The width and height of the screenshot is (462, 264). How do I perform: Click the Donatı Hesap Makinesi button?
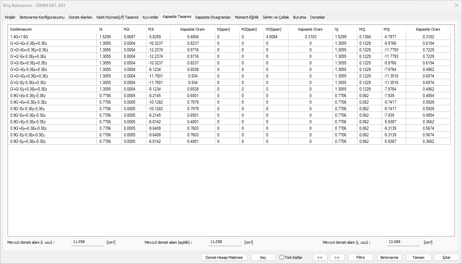(x=224, y=257)
